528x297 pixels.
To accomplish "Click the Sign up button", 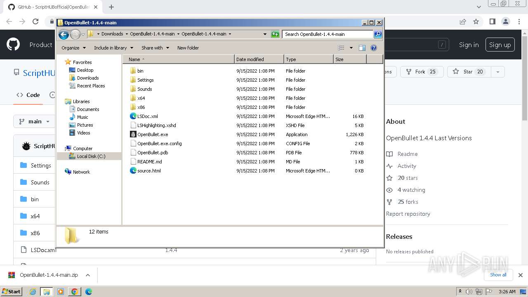I will click(500, 45).
